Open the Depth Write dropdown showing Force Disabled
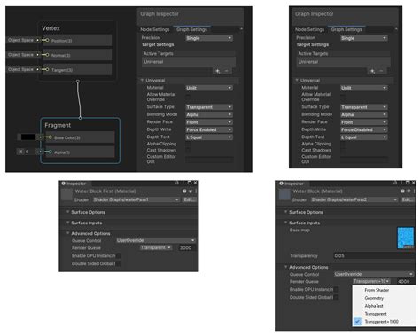This screenshot has width=420, height=336. click(x=364, y=129)
